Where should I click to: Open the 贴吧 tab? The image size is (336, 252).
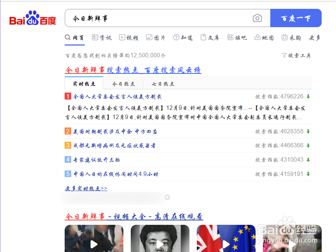click(237, 38)
